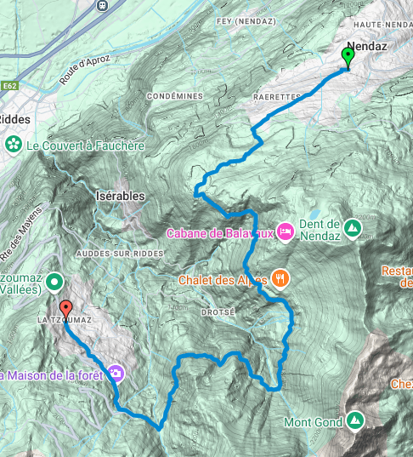Screen dimensions: 413x457
Task: Click the Riddes town label
Action: pyautogui.click(x=14, y=119)
